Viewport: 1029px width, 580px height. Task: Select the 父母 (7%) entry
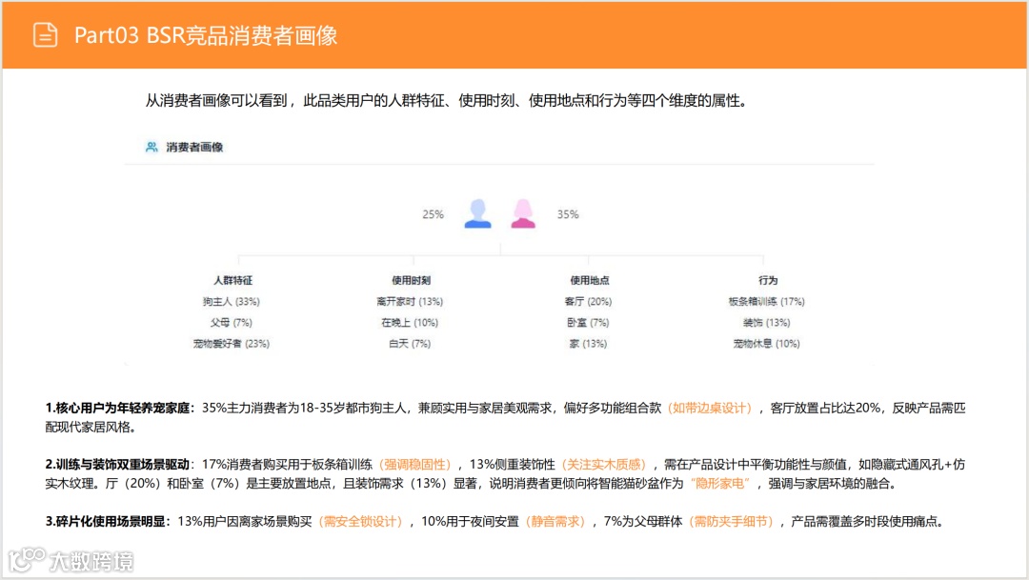coord(231,323)
